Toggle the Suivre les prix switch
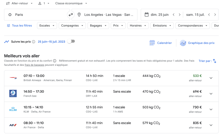Viewport: 222px width, 136px height. click(71, 41)
